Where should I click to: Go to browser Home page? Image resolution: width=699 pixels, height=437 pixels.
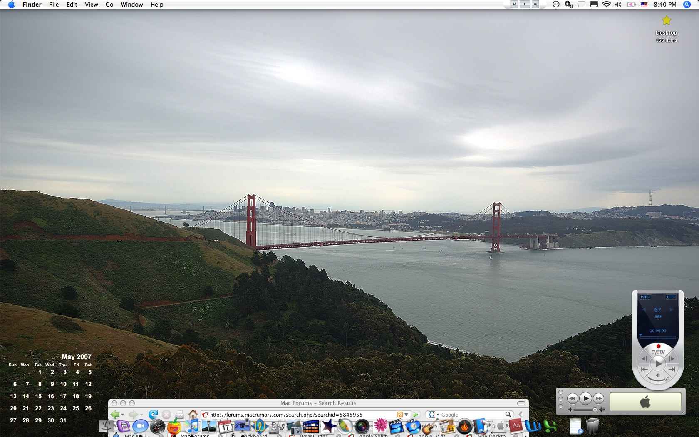pyautogui.click(x=193, y=415)
